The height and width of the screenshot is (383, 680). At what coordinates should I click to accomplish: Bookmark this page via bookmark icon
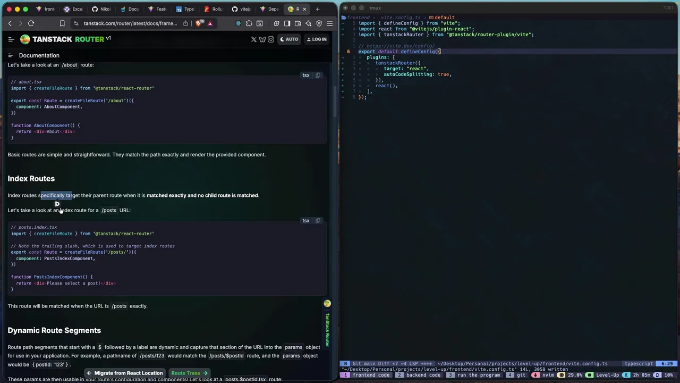click(62, 23)
